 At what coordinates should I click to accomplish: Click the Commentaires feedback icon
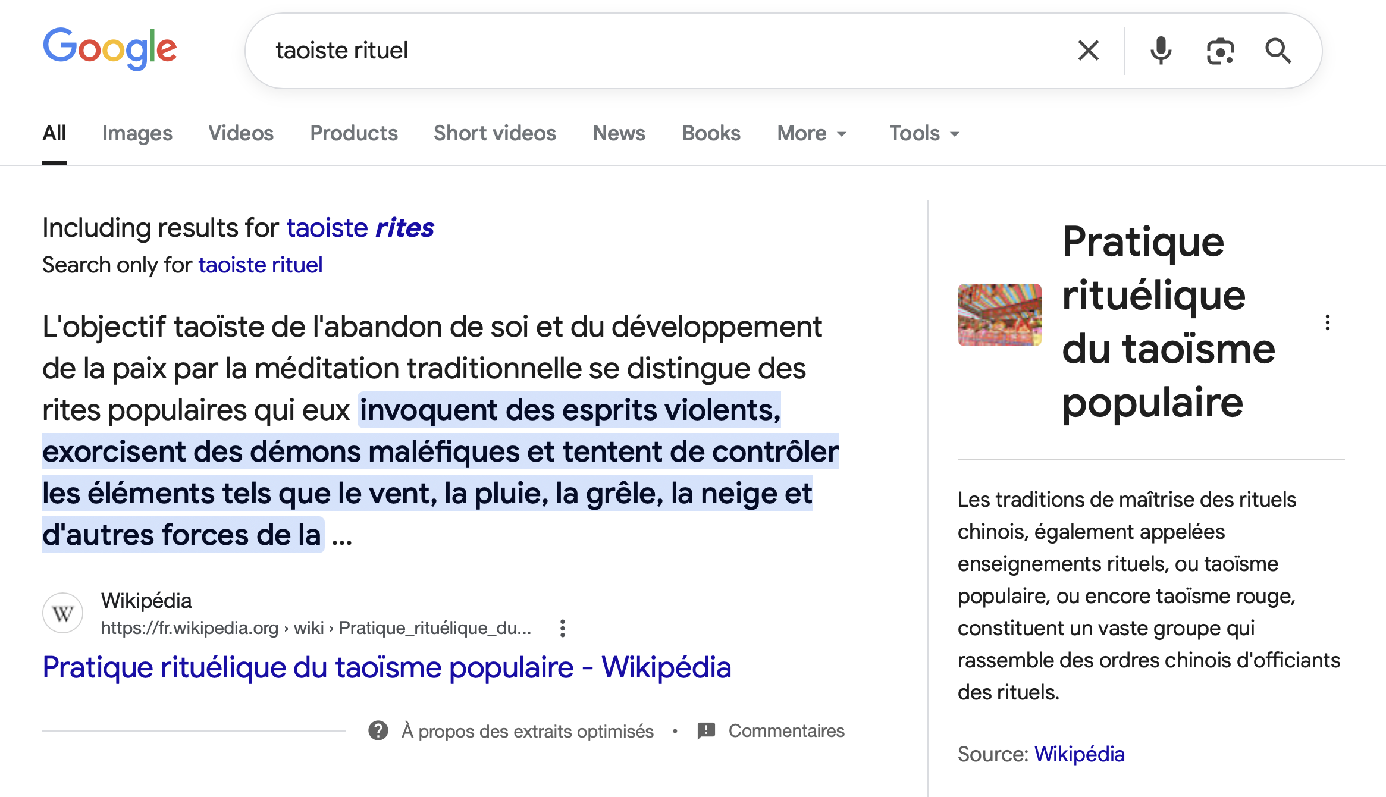(x=706, y=730)
